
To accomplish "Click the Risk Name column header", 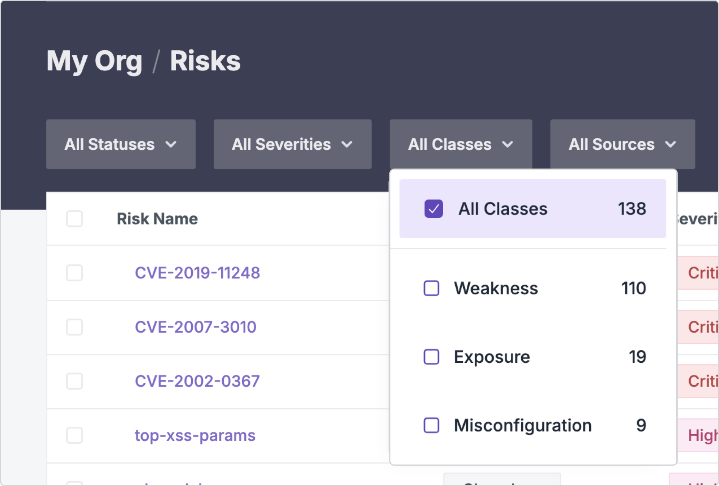I will (157, 219).
